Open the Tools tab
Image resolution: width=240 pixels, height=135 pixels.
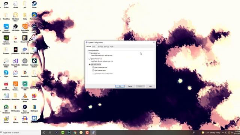click(x=112, y=47)
